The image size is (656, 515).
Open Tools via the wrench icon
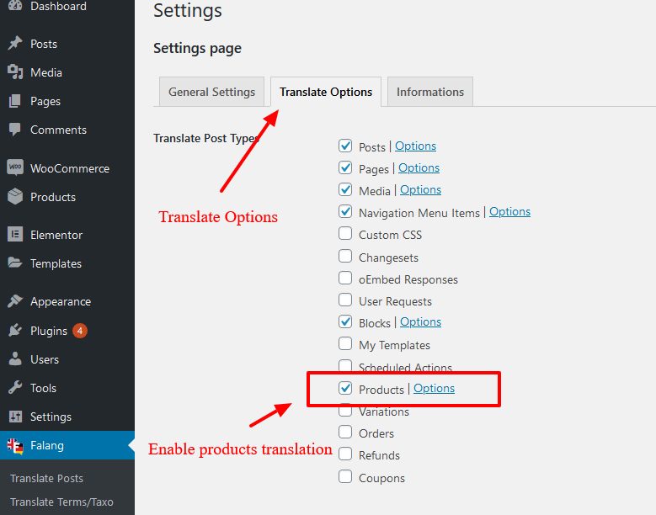pos(15,387)
